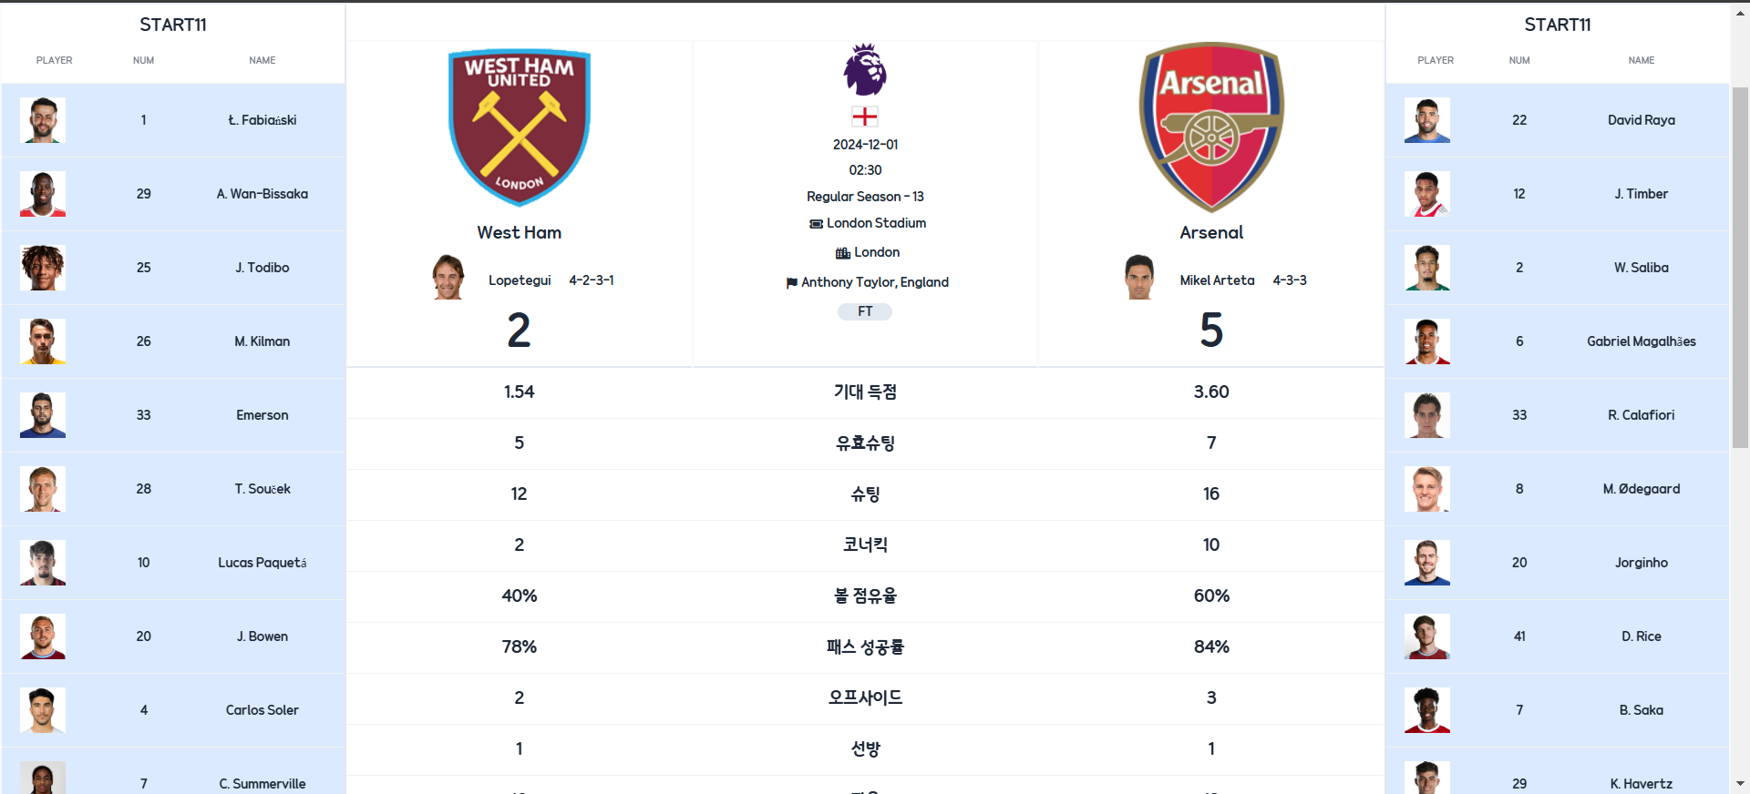Image resolution: width=1750 pixels, height=794 pixels.
Task: Click the NAME column header in left lineup
Action: [262, 60]
